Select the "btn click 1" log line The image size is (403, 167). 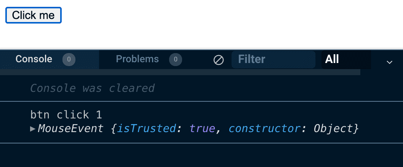coord(66,115)
